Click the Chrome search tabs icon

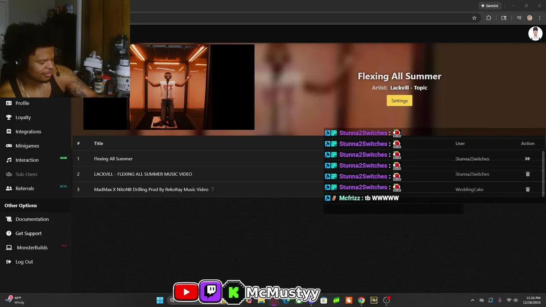pyautogui.click(x=504, y=18)
